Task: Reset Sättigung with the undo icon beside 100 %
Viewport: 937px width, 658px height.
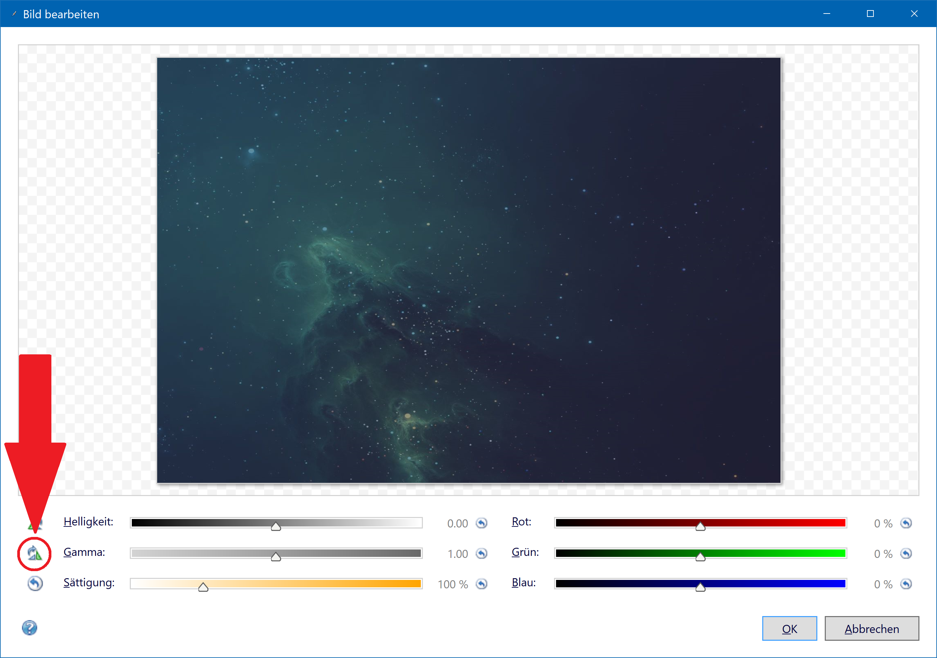Action: 482,584
